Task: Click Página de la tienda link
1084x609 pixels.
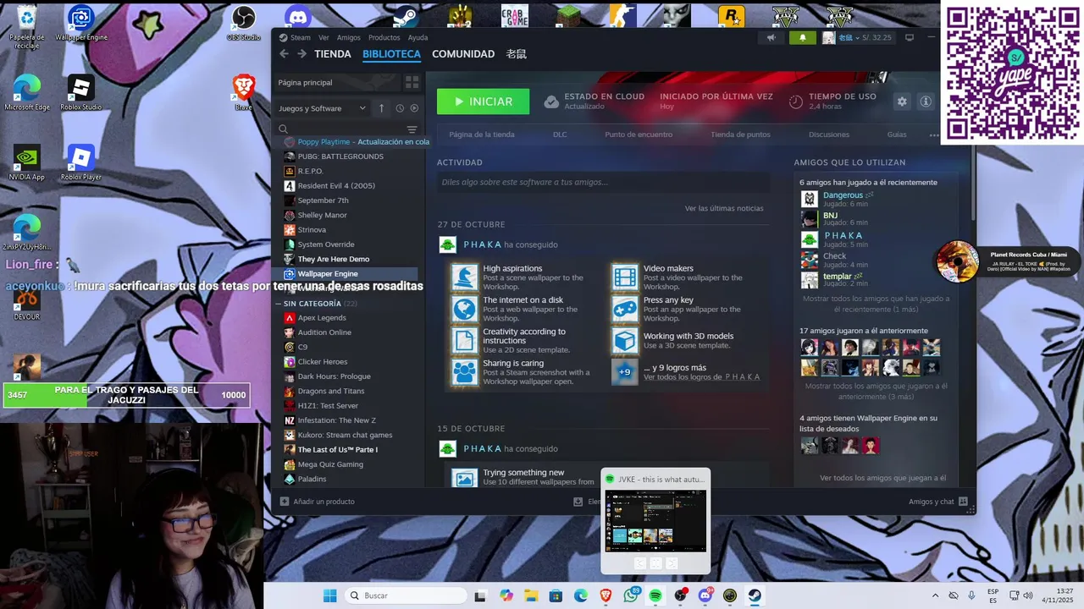Action: coord(481,134)
